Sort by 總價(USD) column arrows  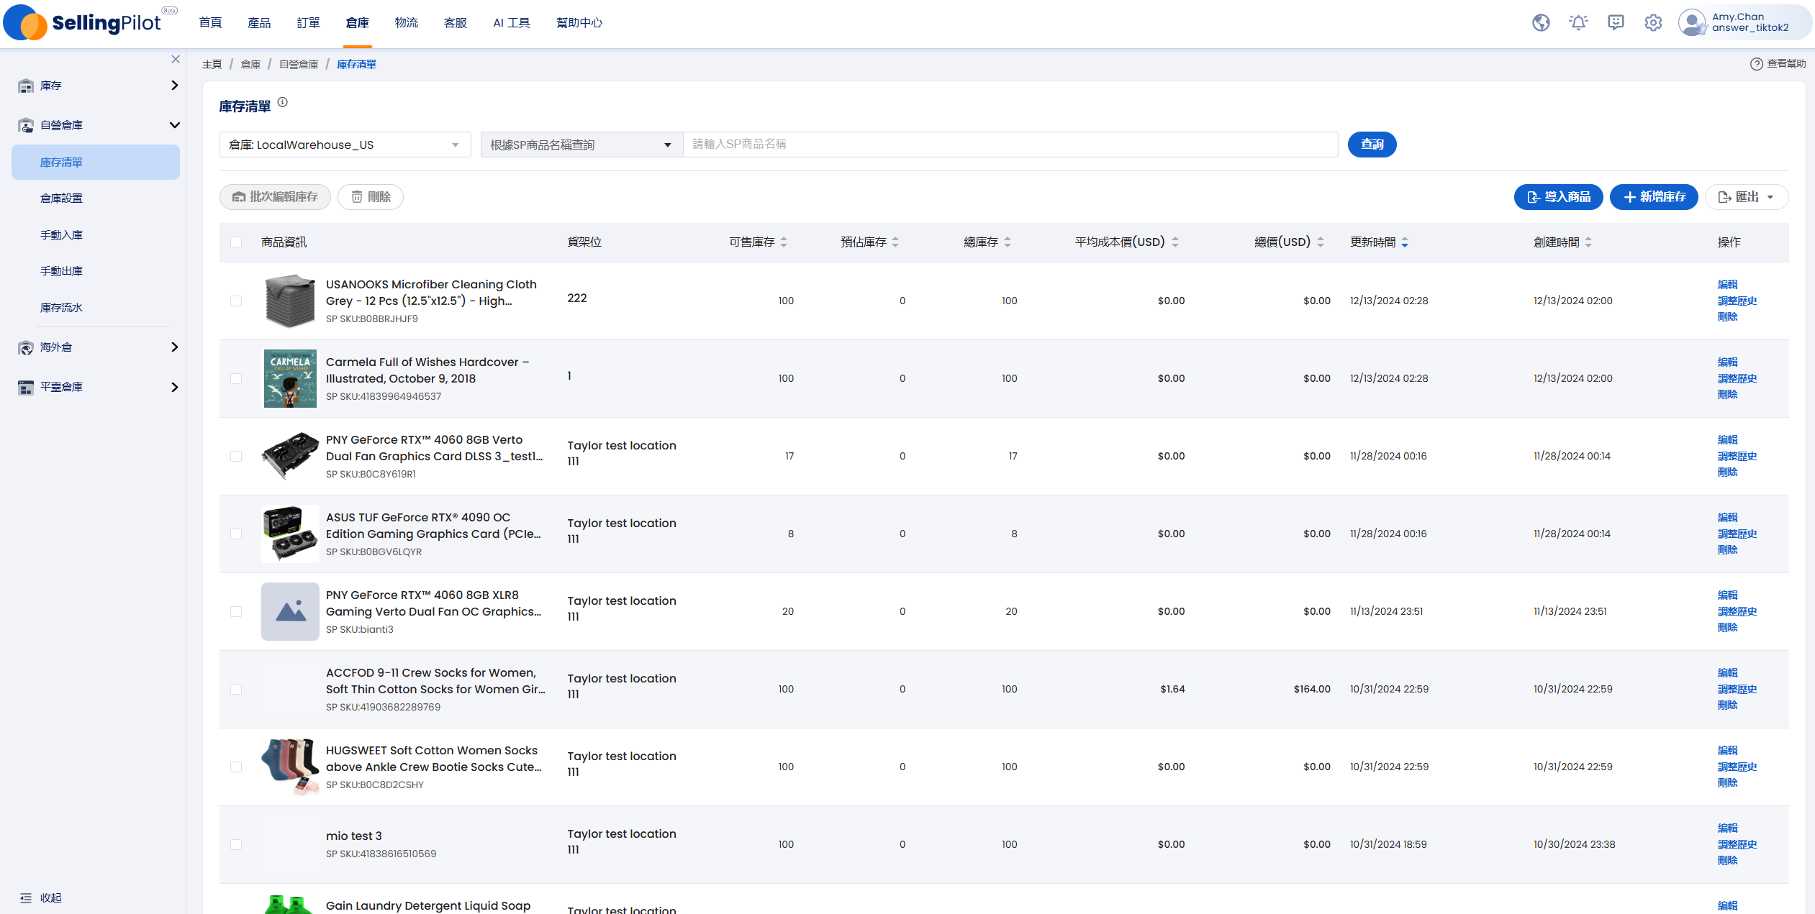tap(1321, 242)
